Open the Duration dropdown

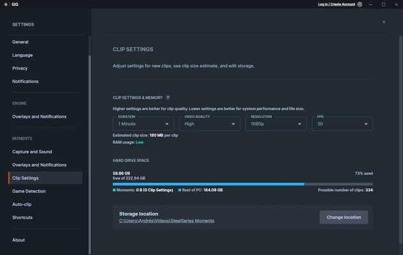pos(143,124)
